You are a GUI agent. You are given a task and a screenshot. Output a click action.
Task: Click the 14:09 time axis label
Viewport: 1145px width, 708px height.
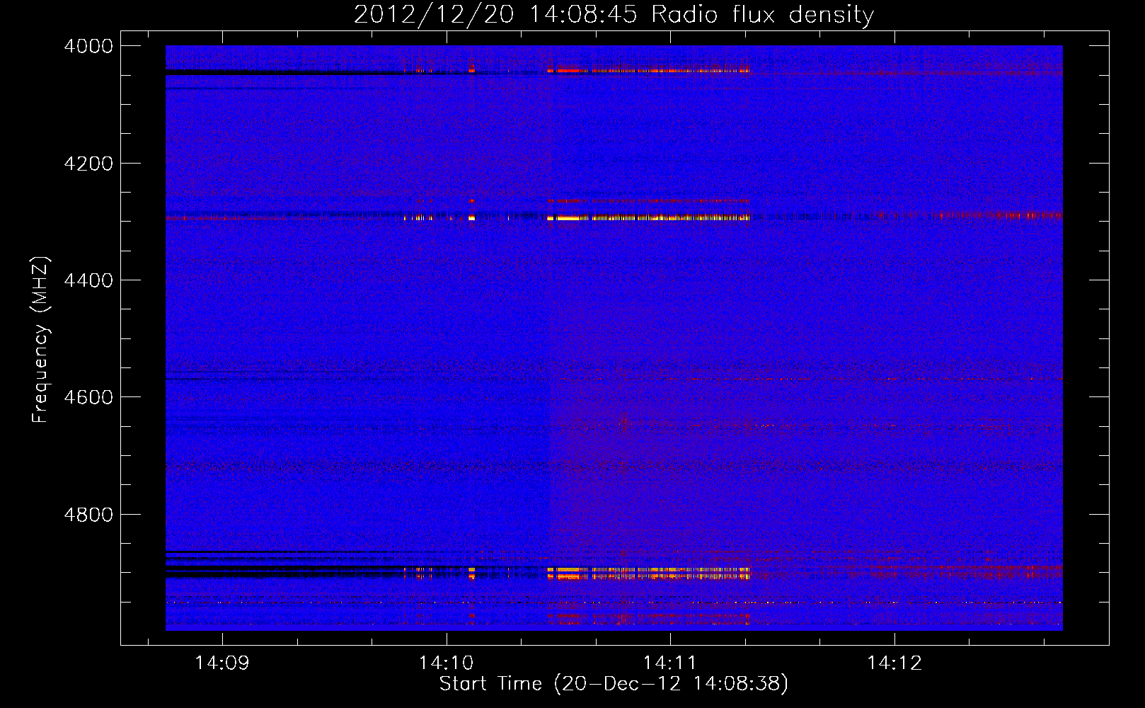[x=222, y=663]
